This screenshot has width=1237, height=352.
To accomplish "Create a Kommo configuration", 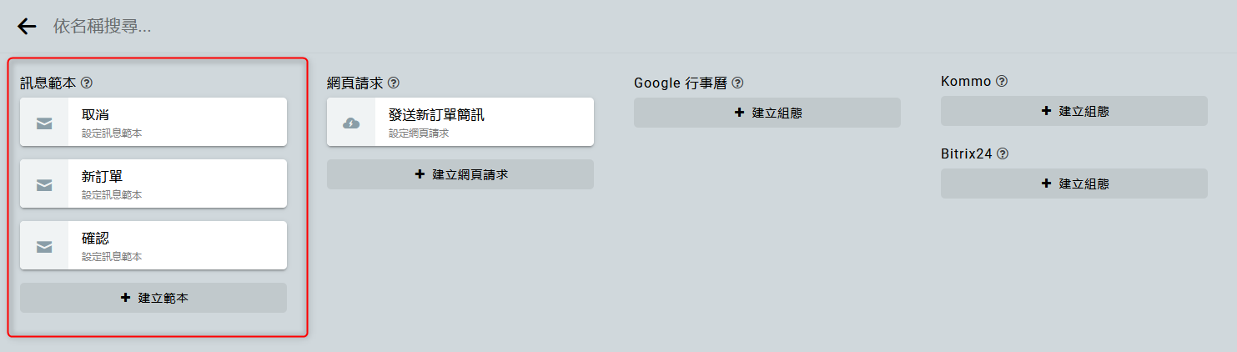I will [x=1074, y=111].
